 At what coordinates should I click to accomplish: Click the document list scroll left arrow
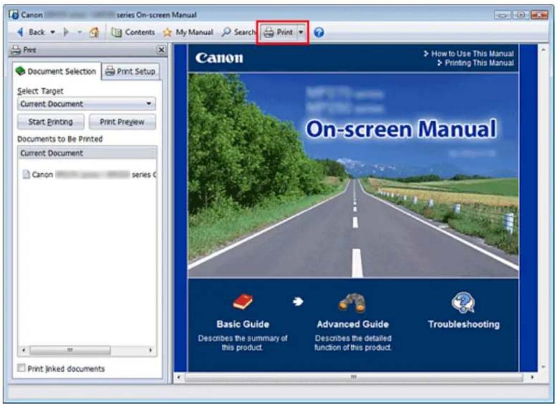[24, 350]
